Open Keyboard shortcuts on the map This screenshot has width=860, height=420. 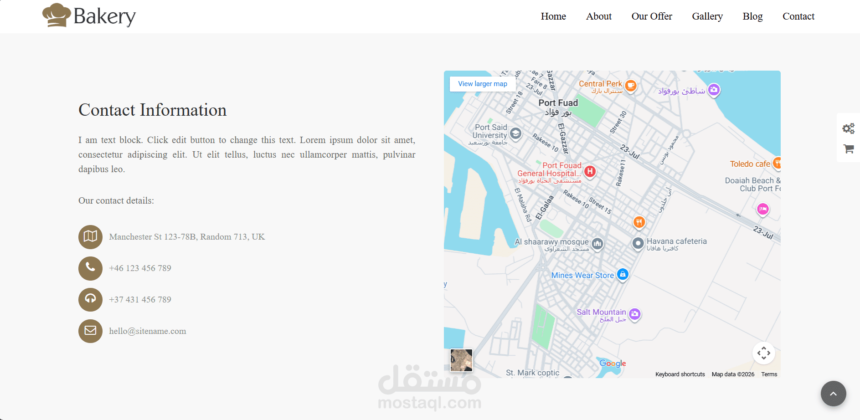click(680, 374)
